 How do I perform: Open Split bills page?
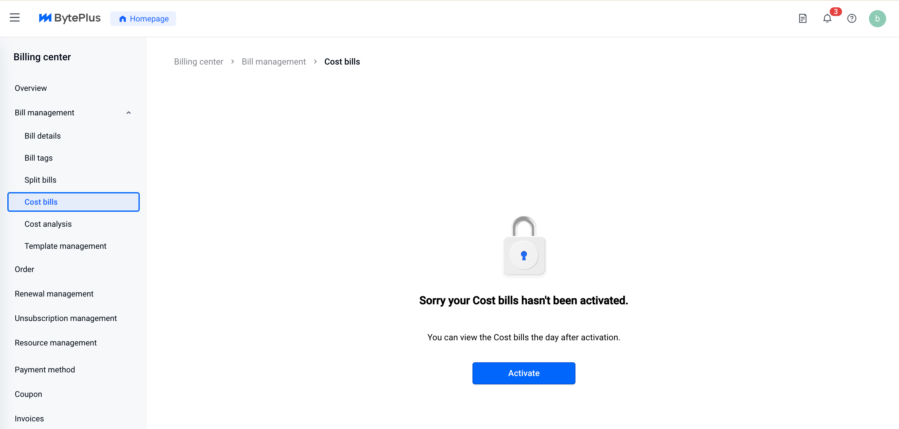pos(40,180)
